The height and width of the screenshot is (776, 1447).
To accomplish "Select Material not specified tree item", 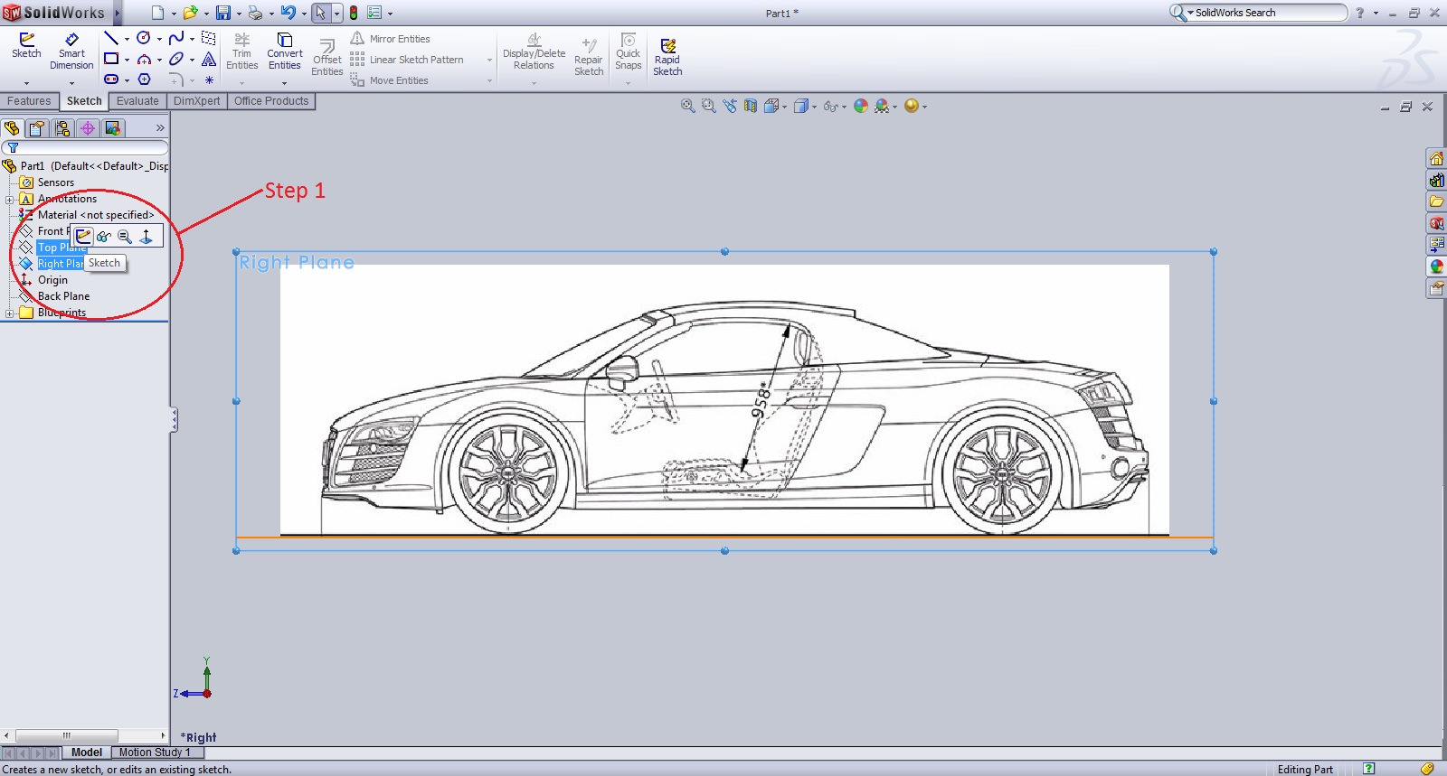I will (96, 215).
